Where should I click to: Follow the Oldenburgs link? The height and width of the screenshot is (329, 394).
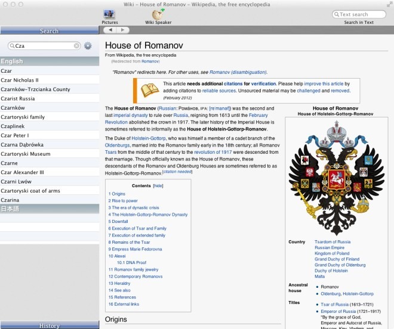118,145
